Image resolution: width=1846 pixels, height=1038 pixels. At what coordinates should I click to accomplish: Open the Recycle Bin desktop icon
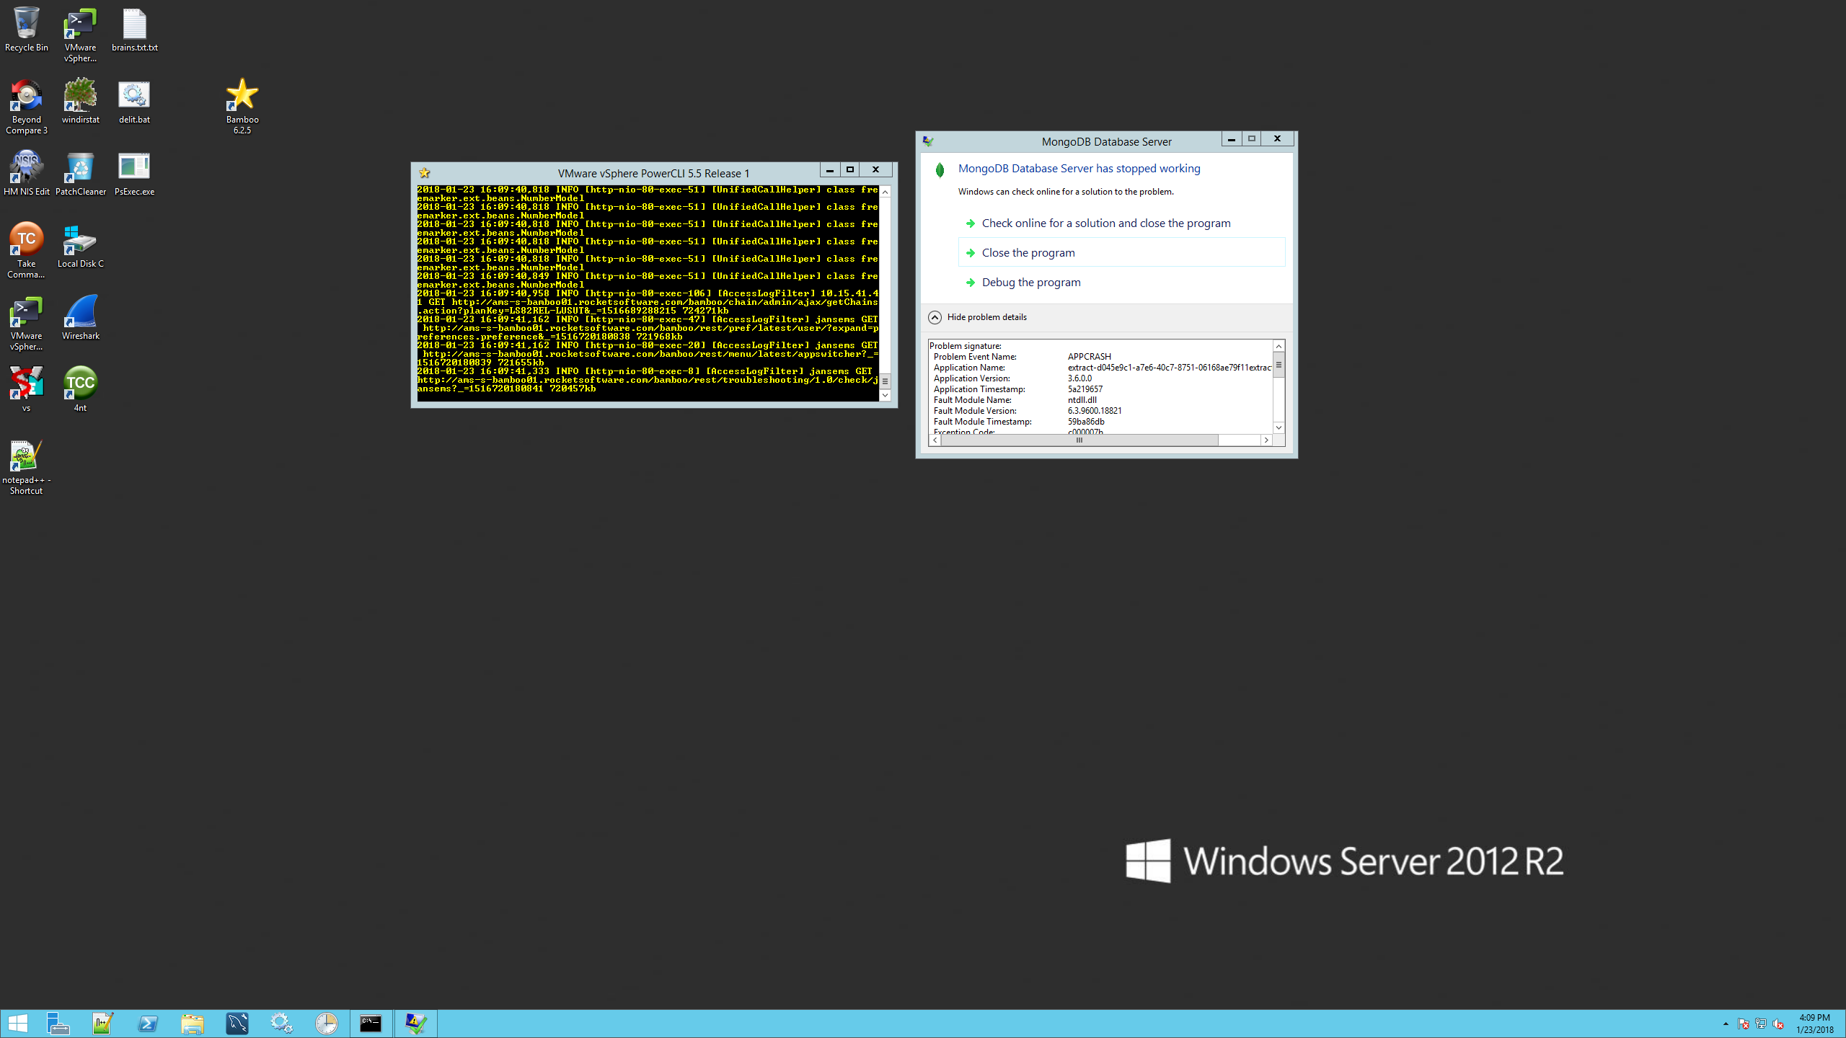click(26, 30)
